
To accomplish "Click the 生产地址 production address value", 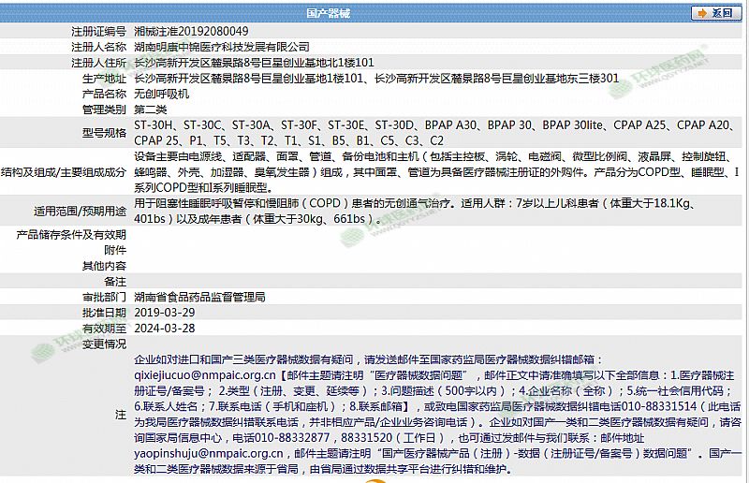I will tap(376, 79).
